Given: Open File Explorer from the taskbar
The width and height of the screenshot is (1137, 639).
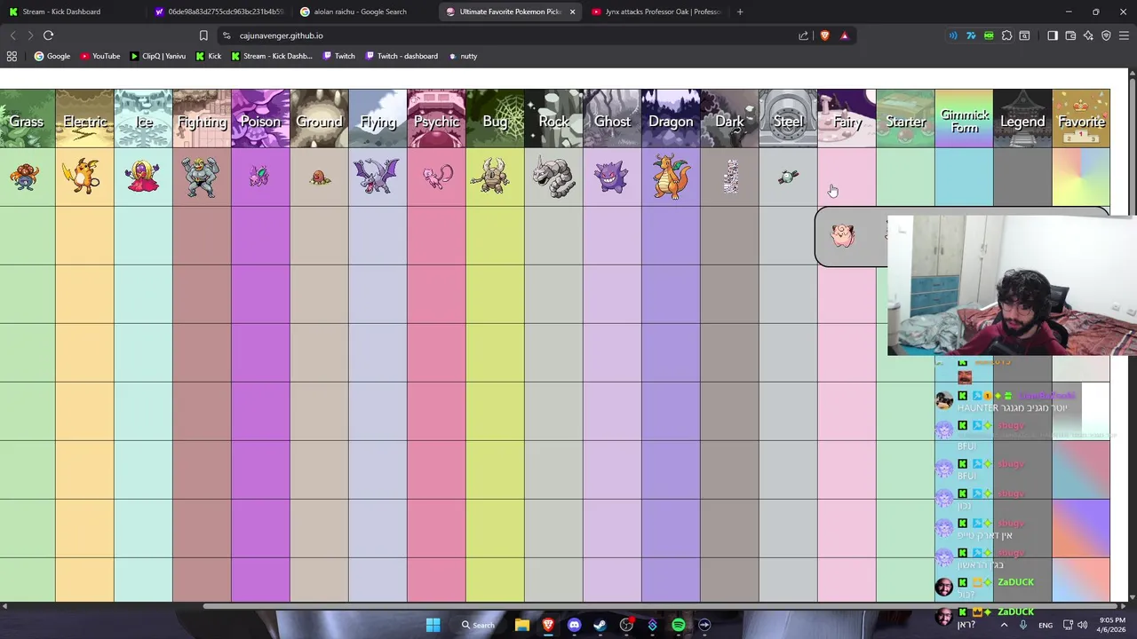Looking at the screenshot, I should pos(522,625).
